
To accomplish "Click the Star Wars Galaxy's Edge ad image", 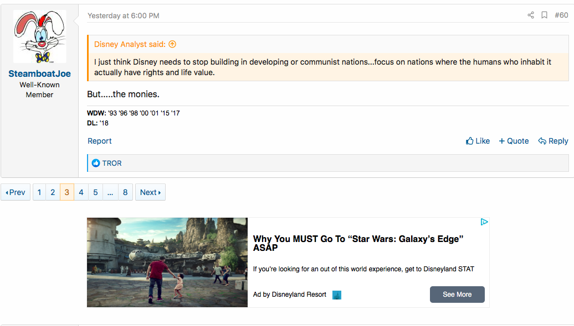I will tap(167, 262).
